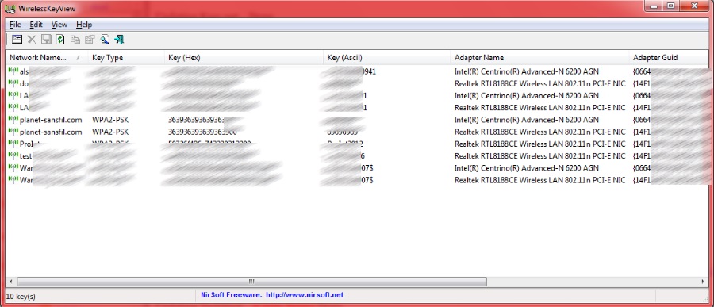Sort by Key (Hex) column header

[244, 58]
